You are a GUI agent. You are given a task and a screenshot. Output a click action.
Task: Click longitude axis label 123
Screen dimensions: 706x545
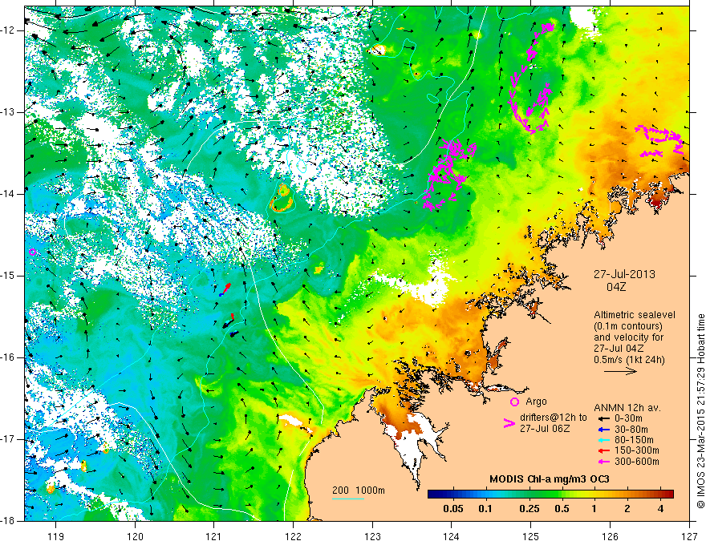click(372, 536)
